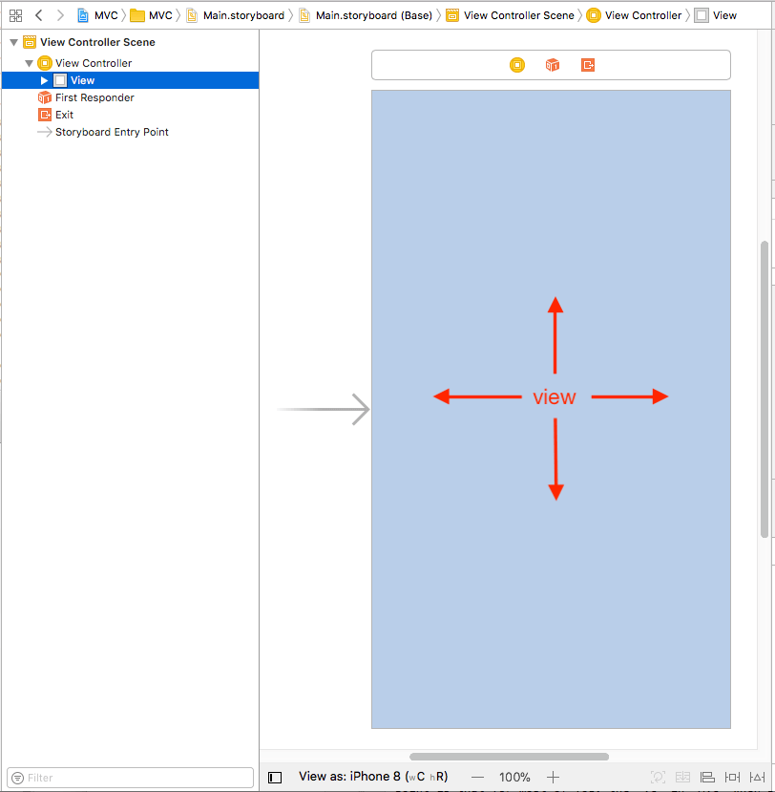The height and width of the screenshot is (792, 775).
Task: Open the Embed In stack button
Action: [682, 778]
